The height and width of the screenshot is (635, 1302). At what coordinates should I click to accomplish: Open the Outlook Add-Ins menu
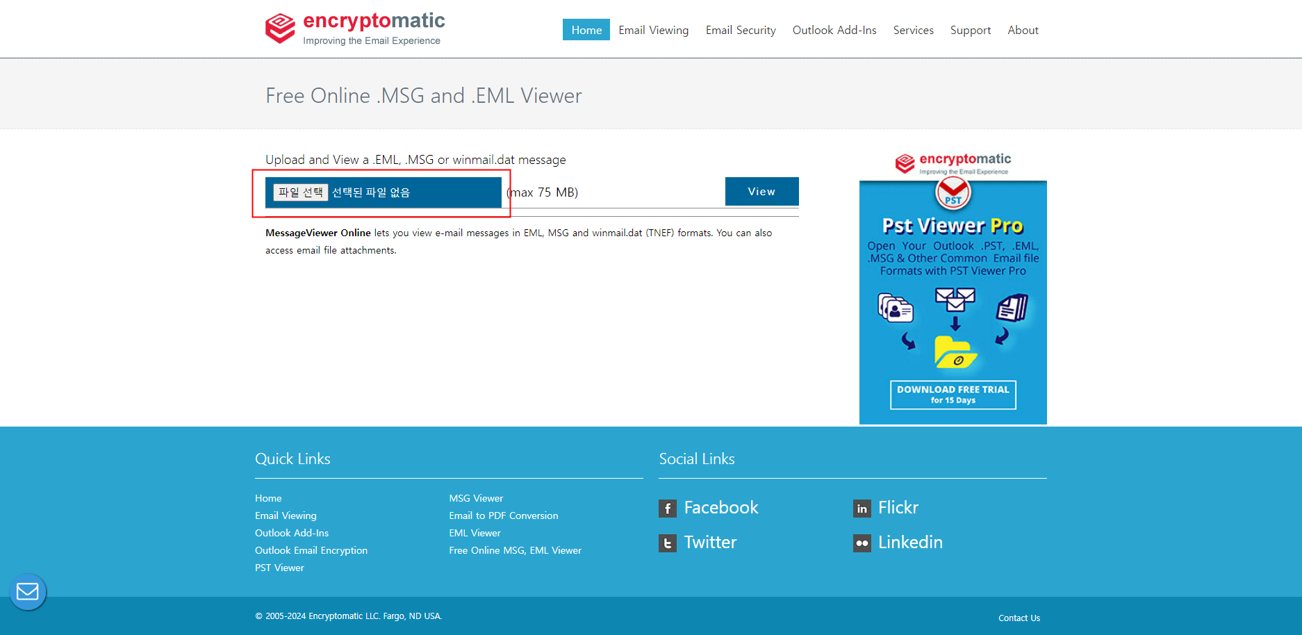point(834,30)
